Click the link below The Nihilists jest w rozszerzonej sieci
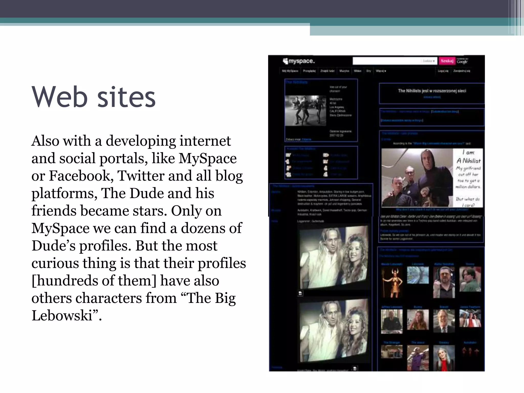Screen dimensions: 524x393 pyautogui.click(x=432, y=97)
